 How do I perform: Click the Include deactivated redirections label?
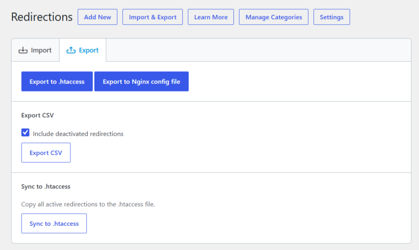tap(78, 134)
